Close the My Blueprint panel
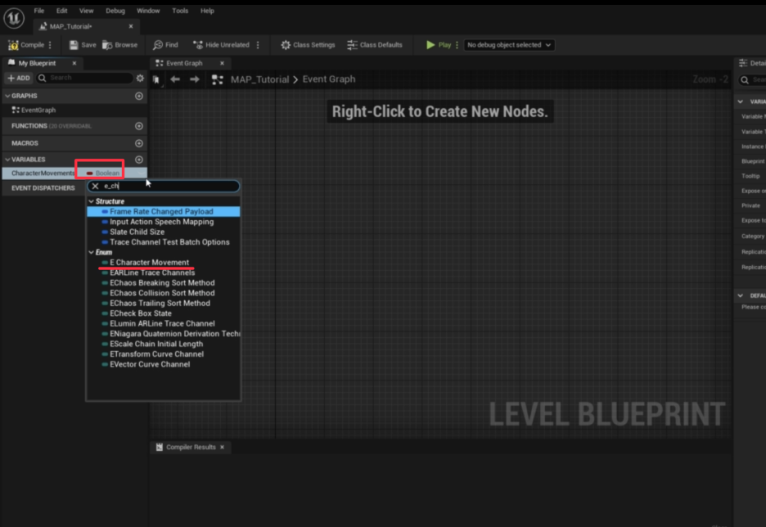 [x=74, y=63]
